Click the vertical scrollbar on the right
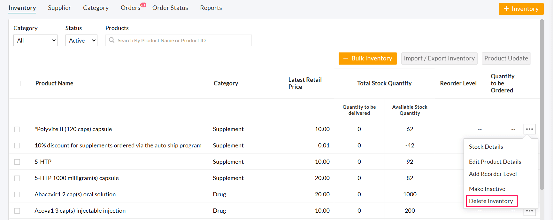 542,106
